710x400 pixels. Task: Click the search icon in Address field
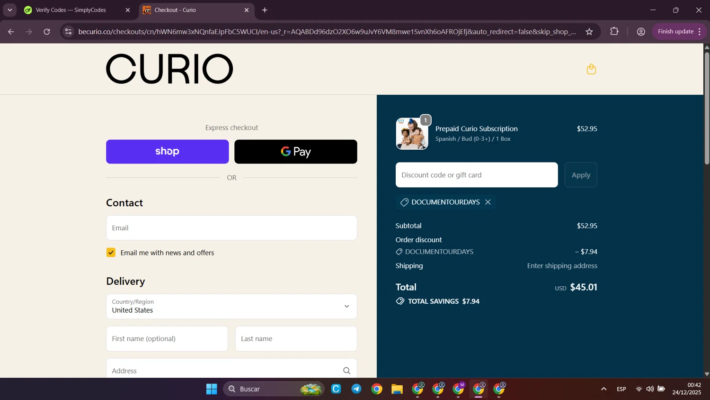point(347,371)
